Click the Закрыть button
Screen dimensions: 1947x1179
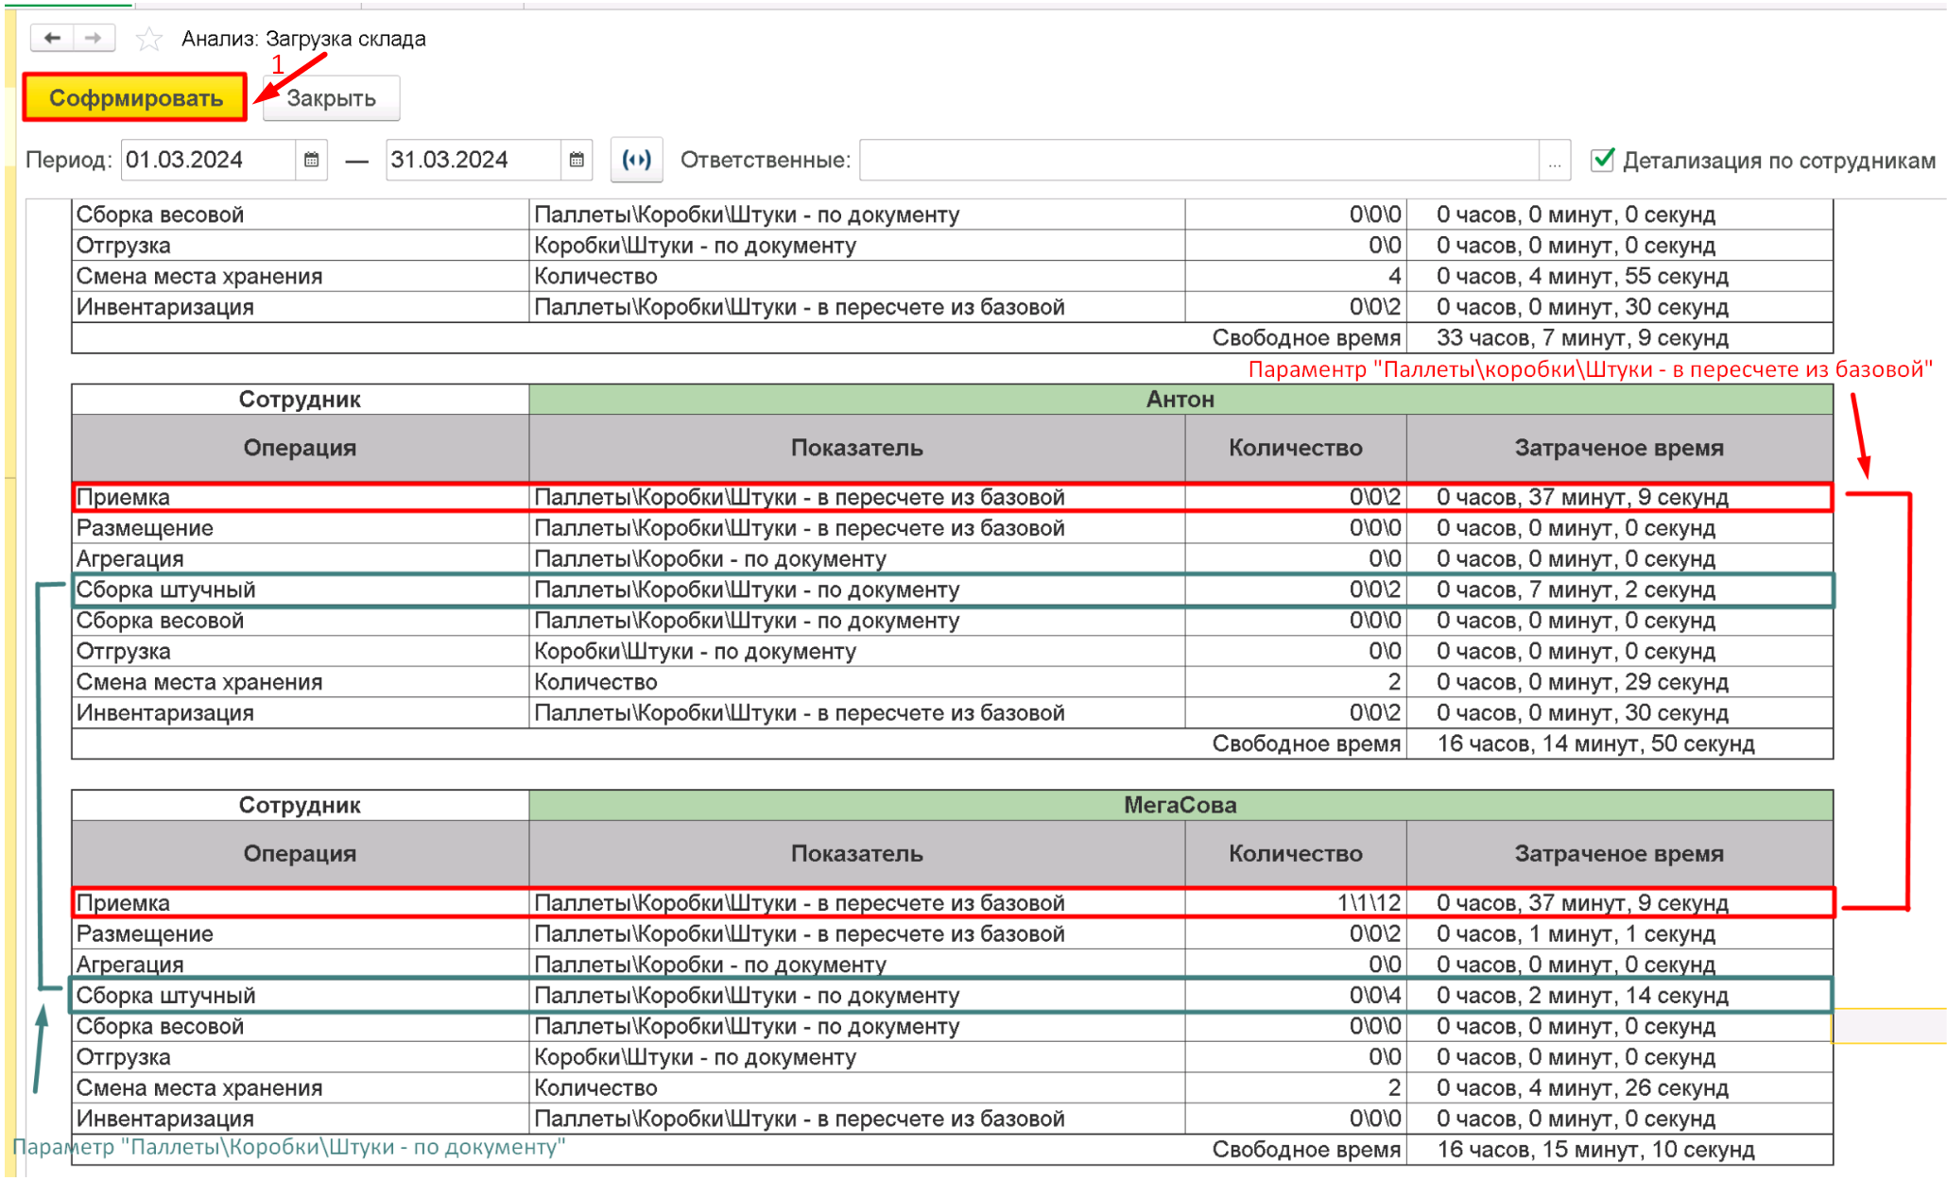coord(331,98)
